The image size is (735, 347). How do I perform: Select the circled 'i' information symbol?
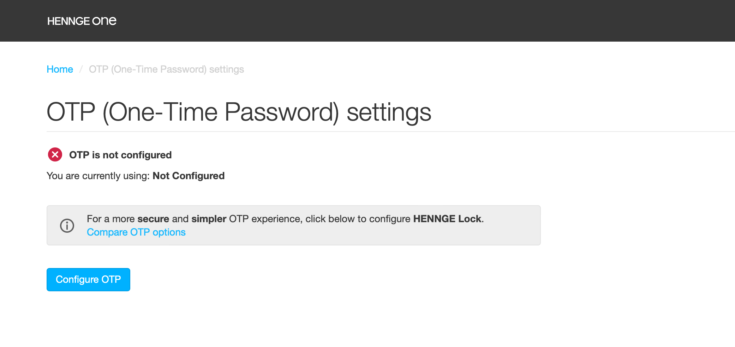68,225
